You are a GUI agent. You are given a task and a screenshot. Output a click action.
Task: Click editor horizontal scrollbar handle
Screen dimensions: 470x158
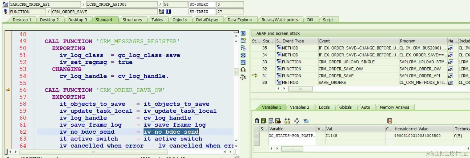(x=93, y=152)
